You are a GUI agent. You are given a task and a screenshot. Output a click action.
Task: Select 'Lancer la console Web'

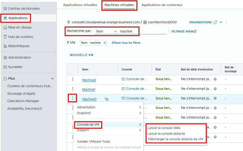coord(164,128)
